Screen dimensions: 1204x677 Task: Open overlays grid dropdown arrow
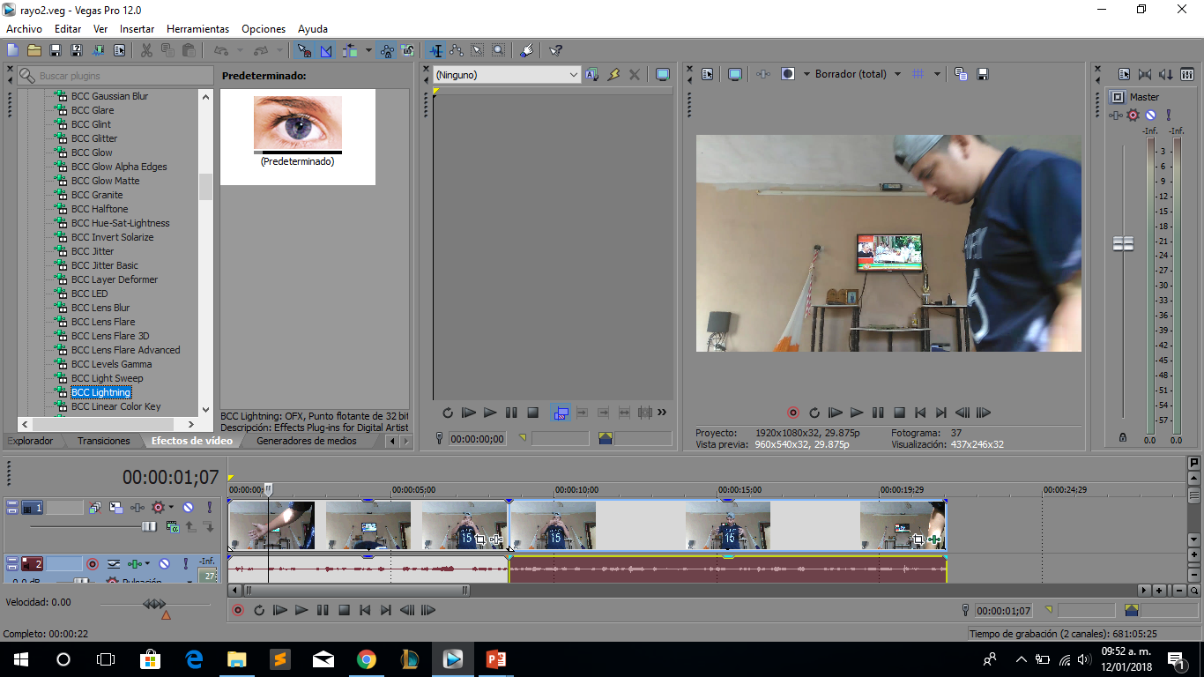(937, 74)
